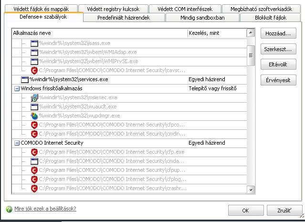Click Egyedi házirend for COMODO Internet Security
The image size is (305, 222).
(207, 143)
